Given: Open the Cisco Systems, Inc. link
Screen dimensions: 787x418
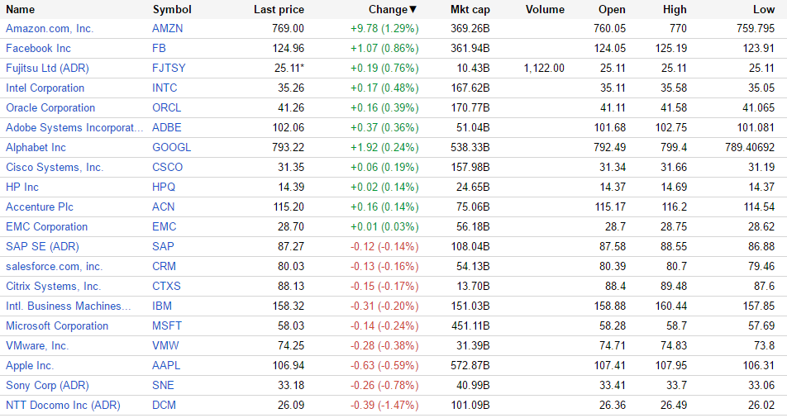Looking at the screenshot, I should pos(55,167).
